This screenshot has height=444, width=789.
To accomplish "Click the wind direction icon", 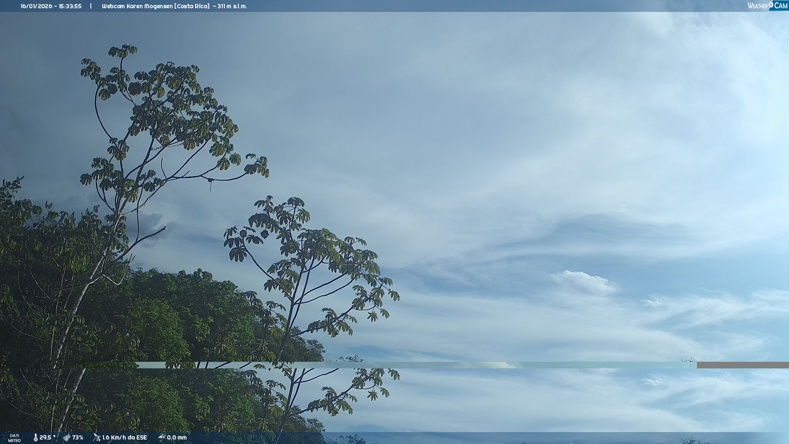I will point(97,437).
